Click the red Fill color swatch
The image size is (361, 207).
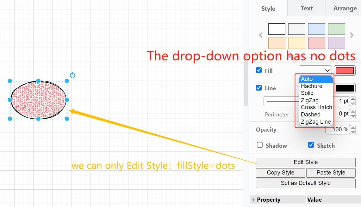[x=345, y=70]
